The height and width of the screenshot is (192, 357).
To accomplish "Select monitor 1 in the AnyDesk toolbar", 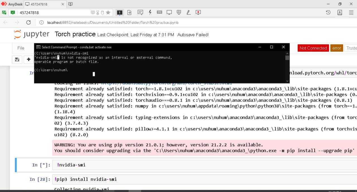I will pyautogui.click(x=120, y=13).
